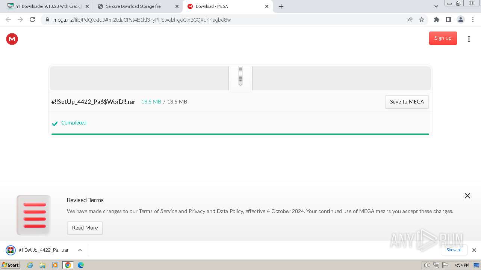Click the file name #!!SetUp_4422_Pa$$WorD!!.rar

93,102
